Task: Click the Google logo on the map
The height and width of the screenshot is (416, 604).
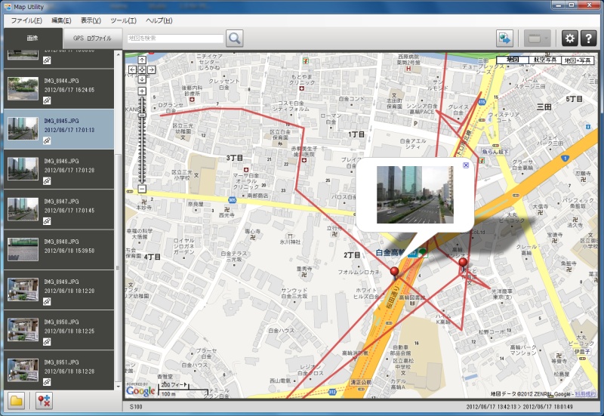Action: (140, 390)
